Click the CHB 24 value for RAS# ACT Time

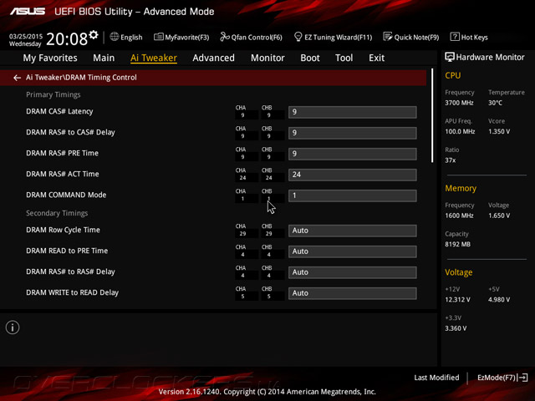coord(269,178)
